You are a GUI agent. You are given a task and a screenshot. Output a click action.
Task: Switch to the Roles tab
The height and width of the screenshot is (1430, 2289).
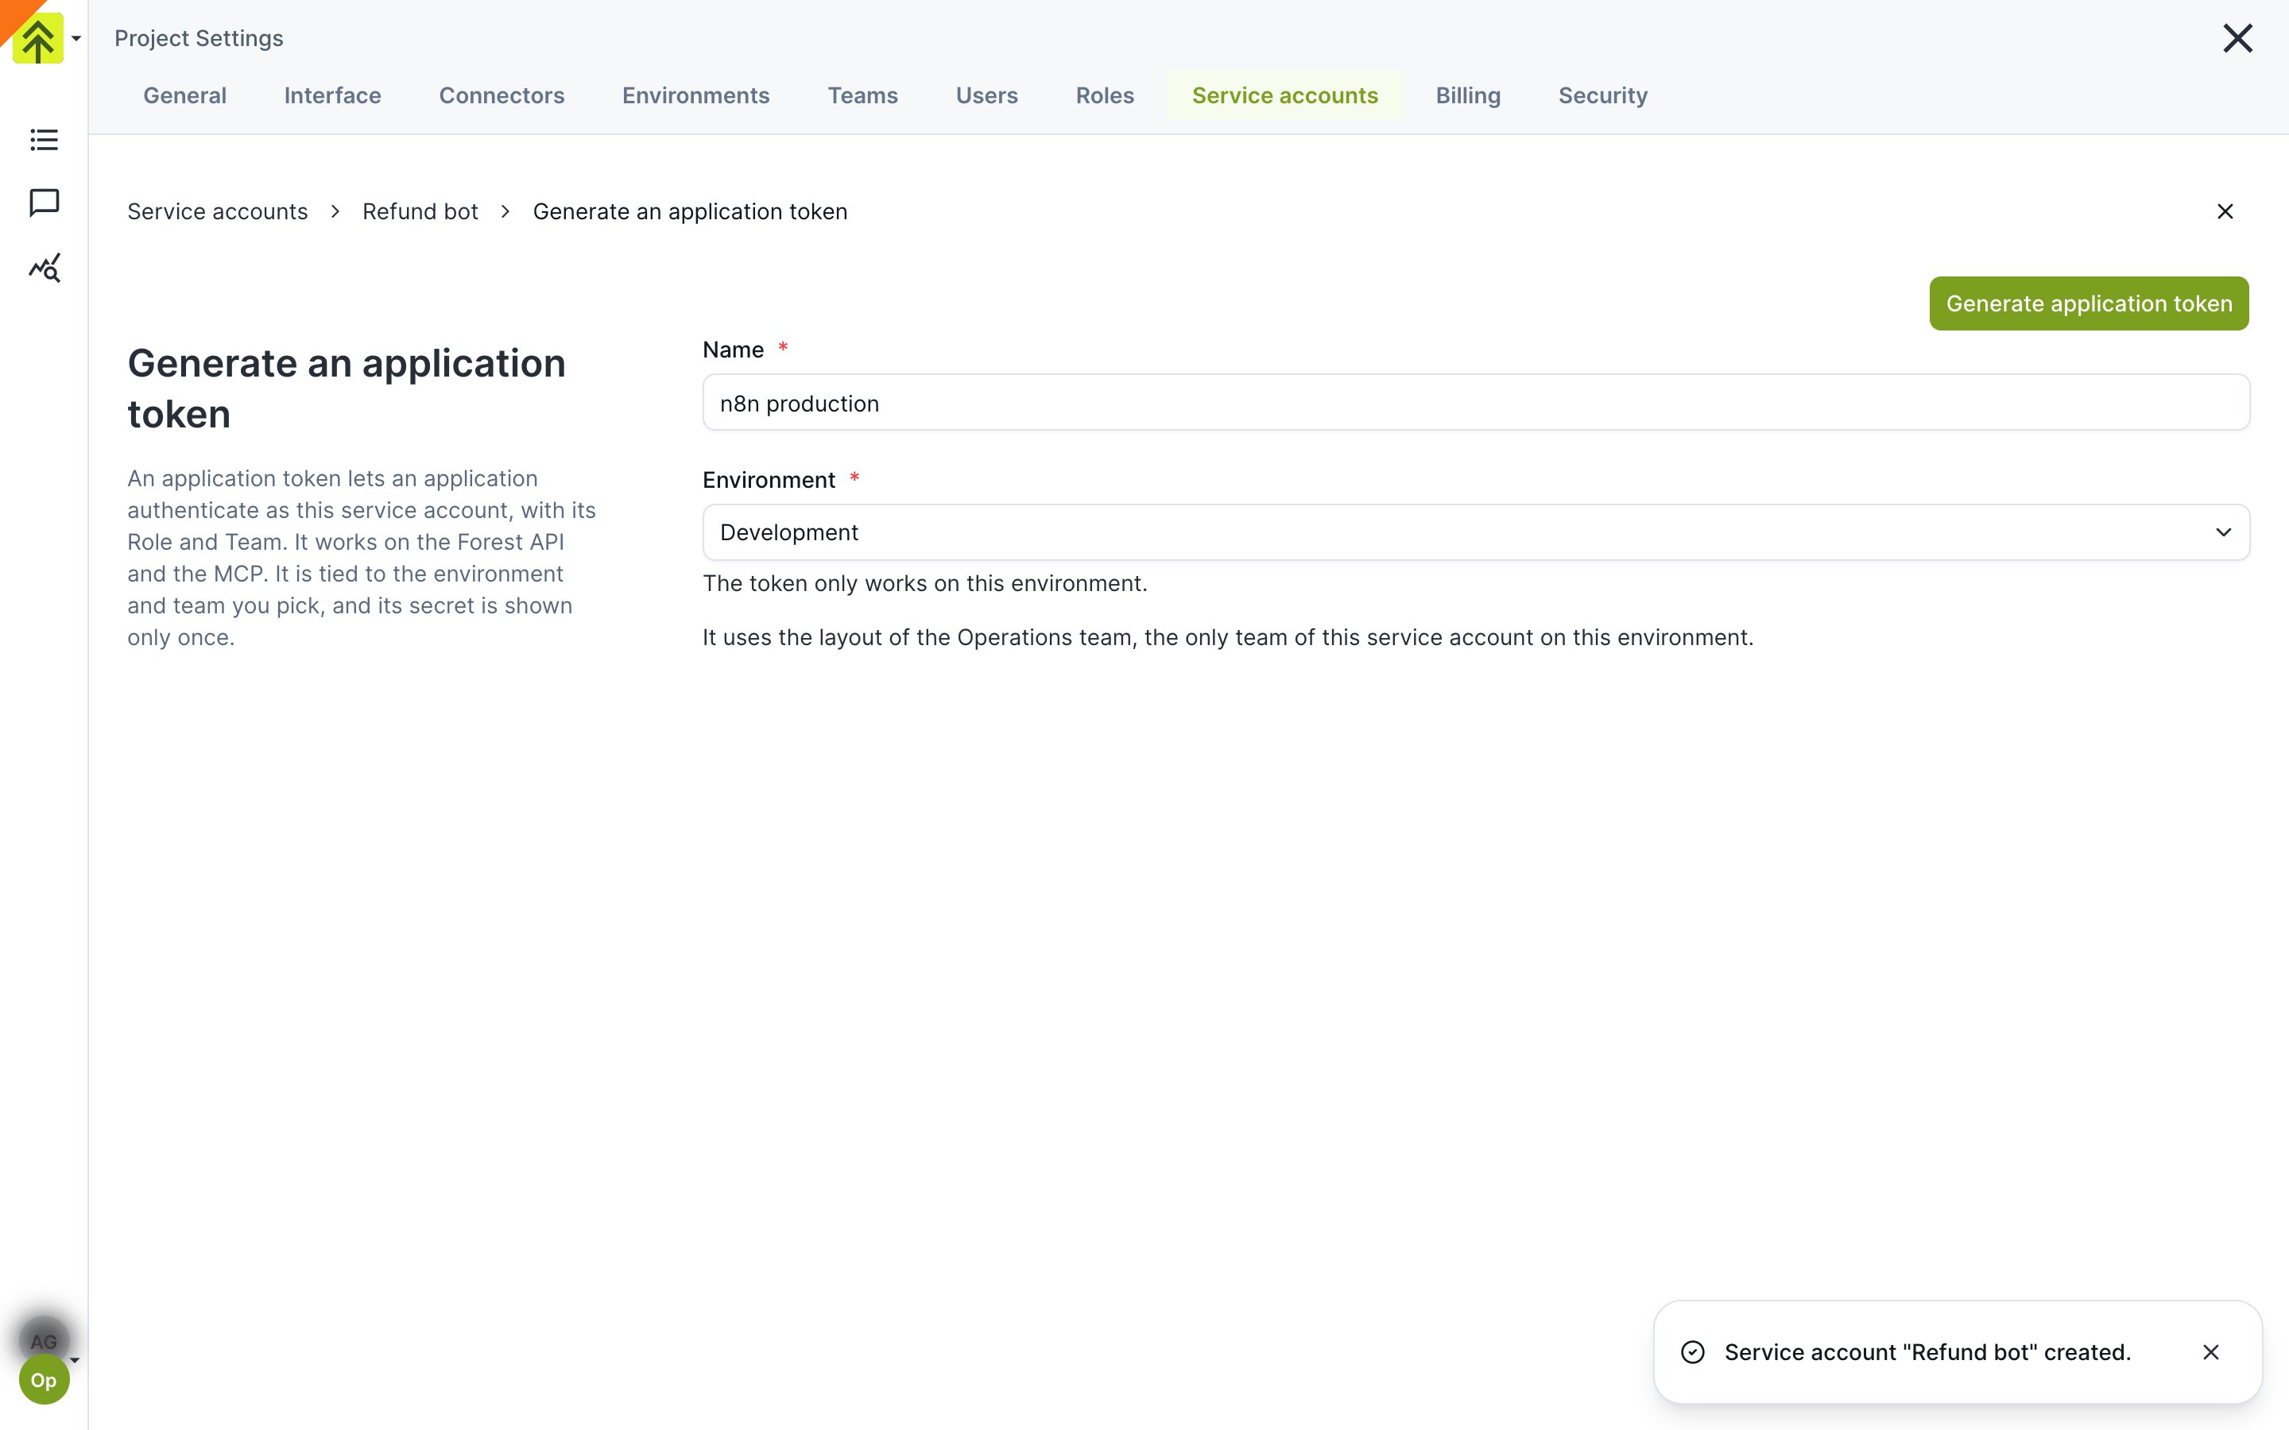click(x=1104, y=95)
